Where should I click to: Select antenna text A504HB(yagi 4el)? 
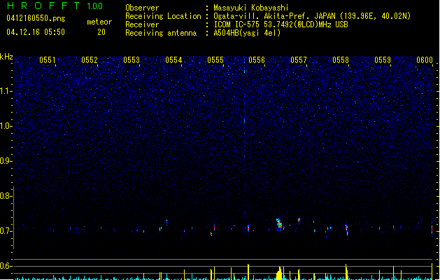(247, 33)
